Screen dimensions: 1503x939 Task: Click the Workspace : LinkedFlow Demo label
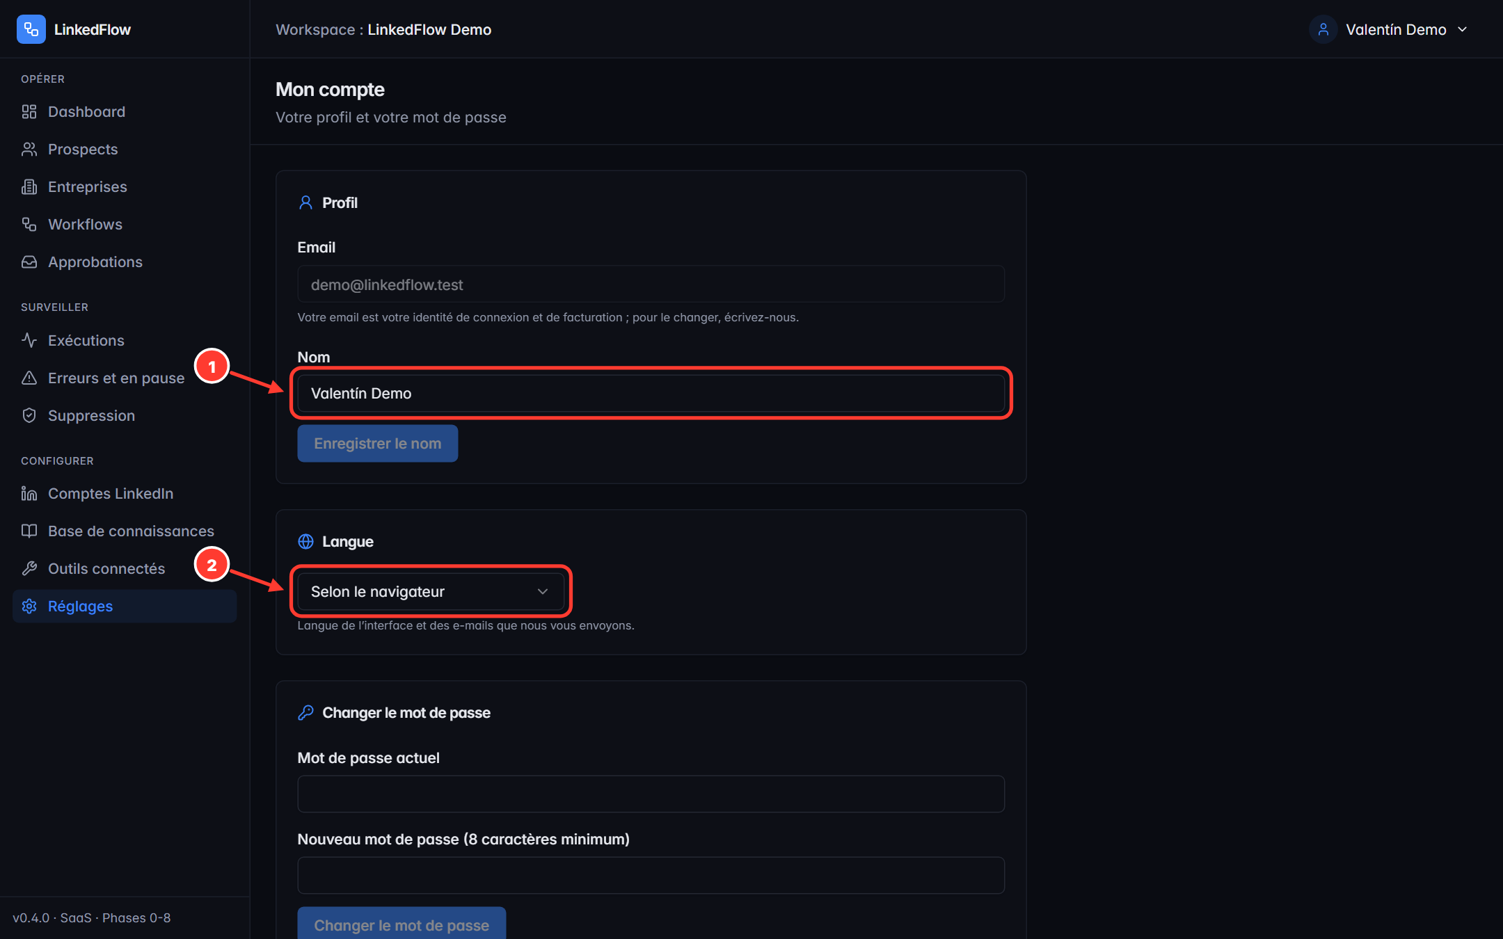(x=383, y=29)
